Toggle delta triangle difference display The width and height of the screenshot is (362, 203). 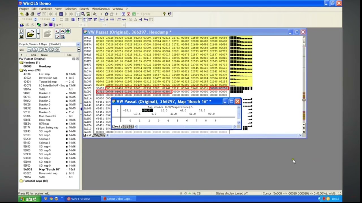[x=135, y=19]
